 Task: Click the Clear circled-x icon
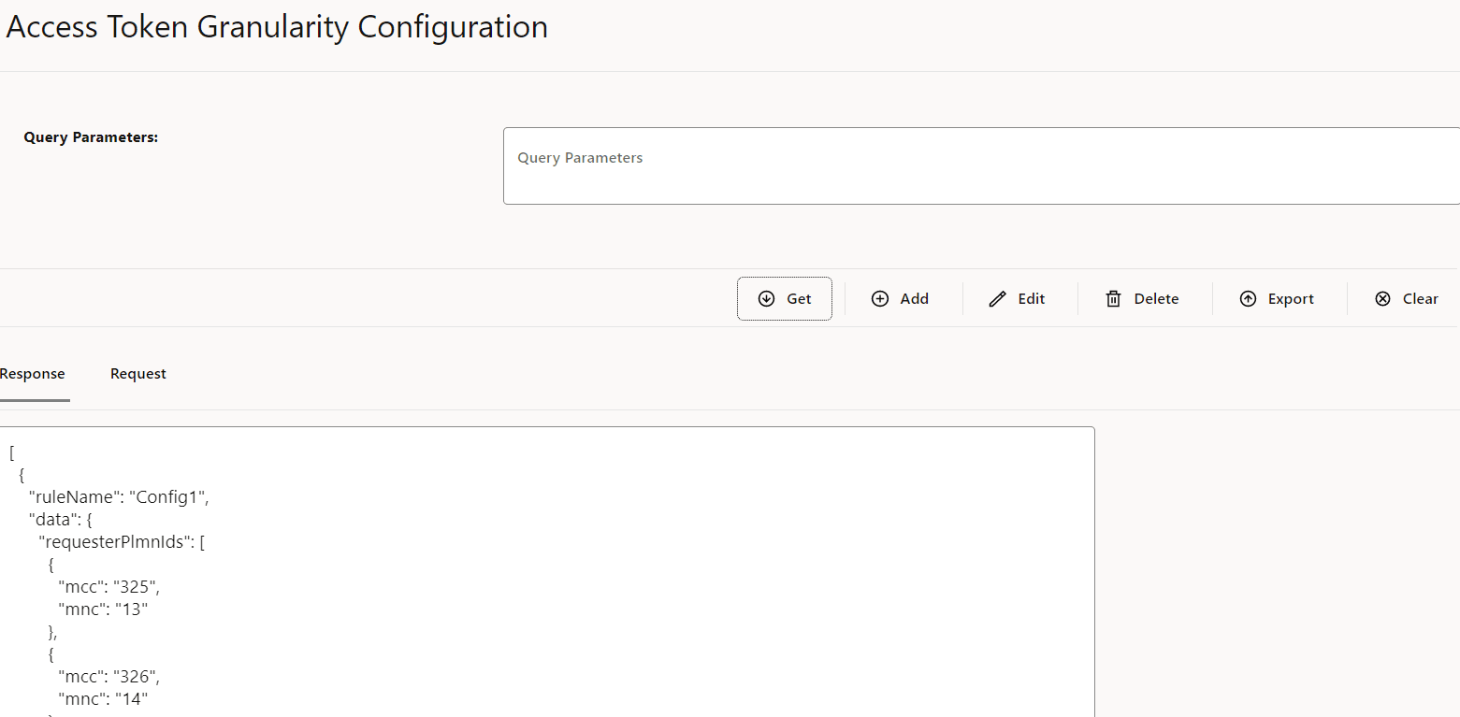pyautogui.click(x=1382, y=298)
